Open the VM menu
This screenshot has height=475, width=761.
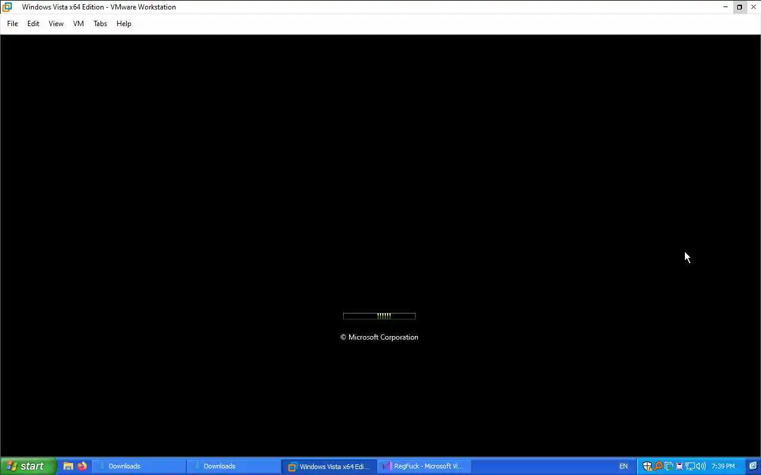coord(78,24)
